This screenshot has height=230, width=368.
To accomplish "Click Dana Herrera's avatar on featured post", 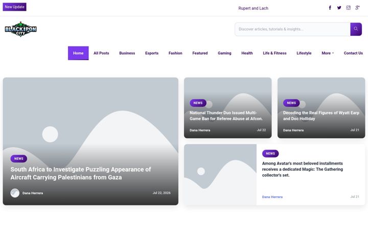I will tap(15, 193).
